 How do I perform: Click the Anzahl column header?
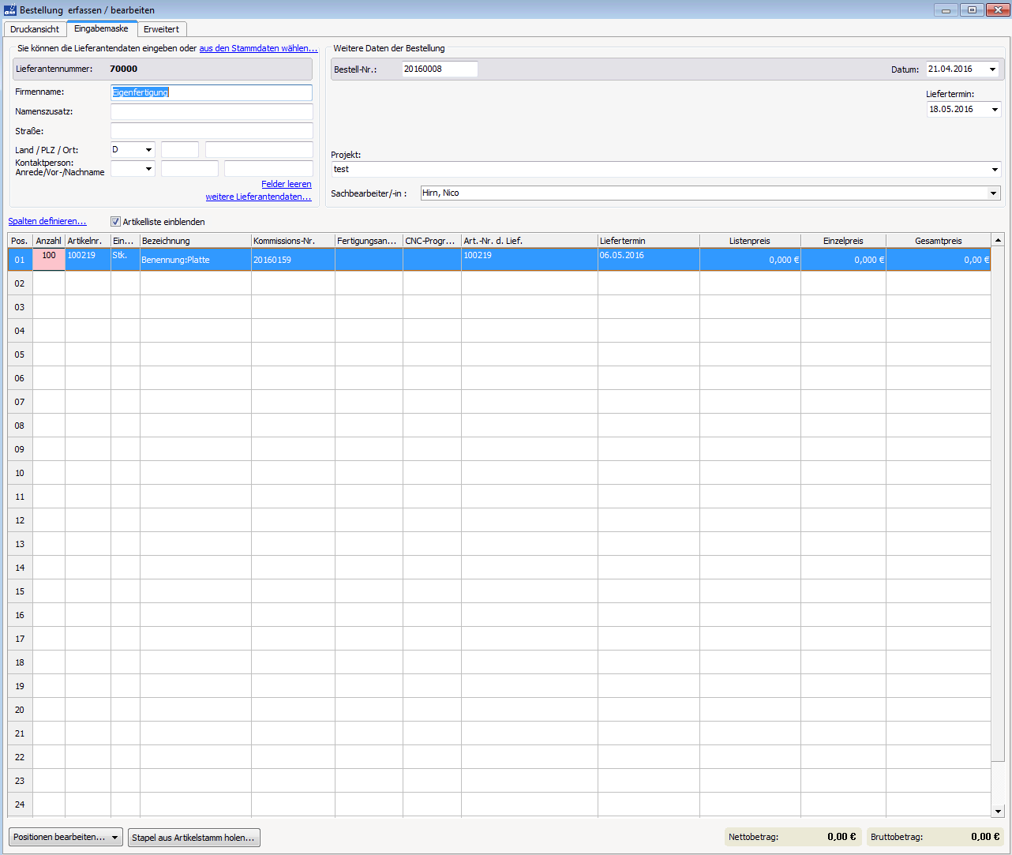pos(49,241)
